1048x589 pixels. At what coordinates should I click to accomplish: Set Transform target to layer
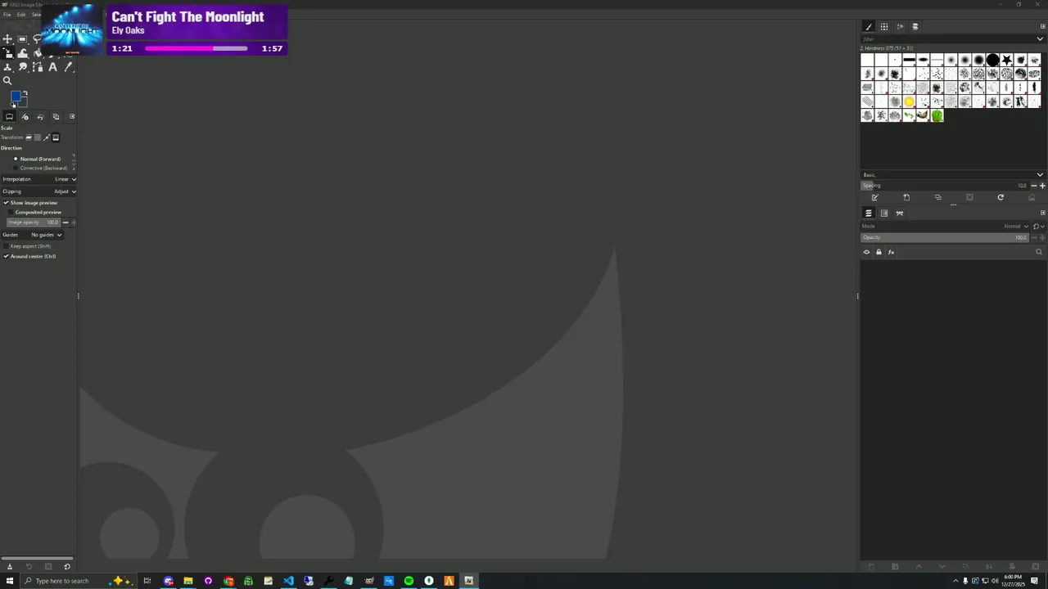(29, 137)
